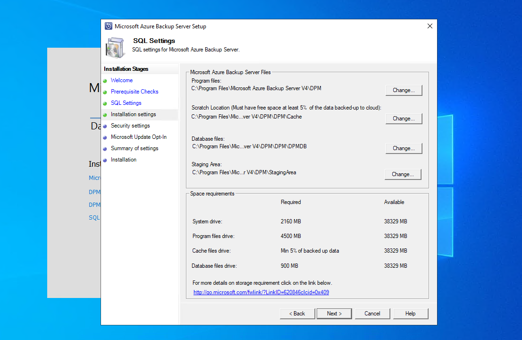Click the software box and disc icon

point(115,48)
